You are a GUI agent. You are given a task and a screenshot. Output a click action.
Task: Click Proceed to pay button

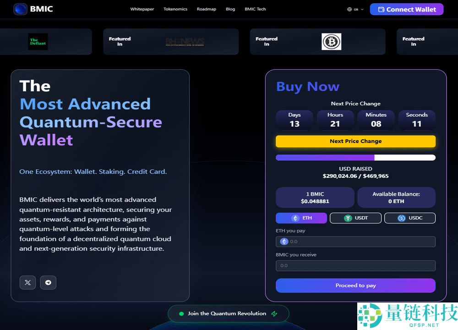355,285
